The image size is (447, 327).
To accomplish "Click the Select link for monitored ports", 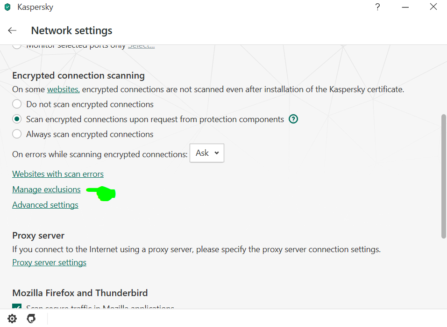I will [x=141, y=46].
